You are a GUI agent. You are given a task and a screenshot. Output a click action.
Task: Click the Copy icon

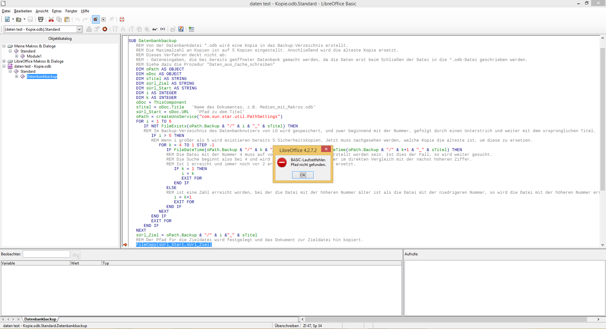tap(59, 19)
